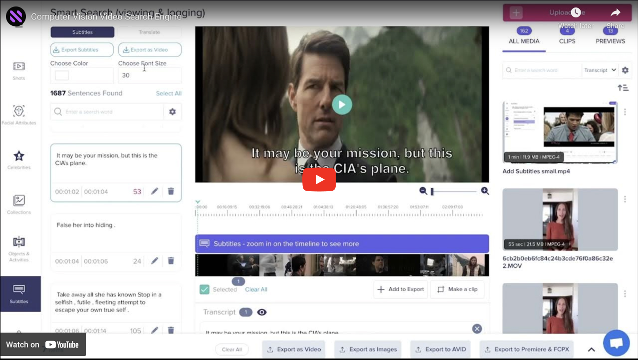638x360 pixels.
Task: Open the Shots sidebar panel
Action: pos(19,70)
